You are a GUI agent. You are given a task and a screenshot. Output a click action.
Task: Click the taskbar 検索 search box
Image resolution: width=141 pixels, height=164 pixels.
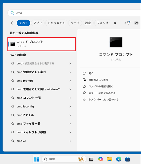[64, 159]
